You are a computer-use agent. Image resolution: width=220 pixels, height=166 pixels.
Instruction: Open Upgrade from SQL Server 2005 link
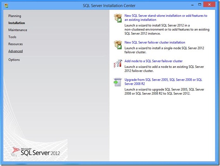[163, 82]
